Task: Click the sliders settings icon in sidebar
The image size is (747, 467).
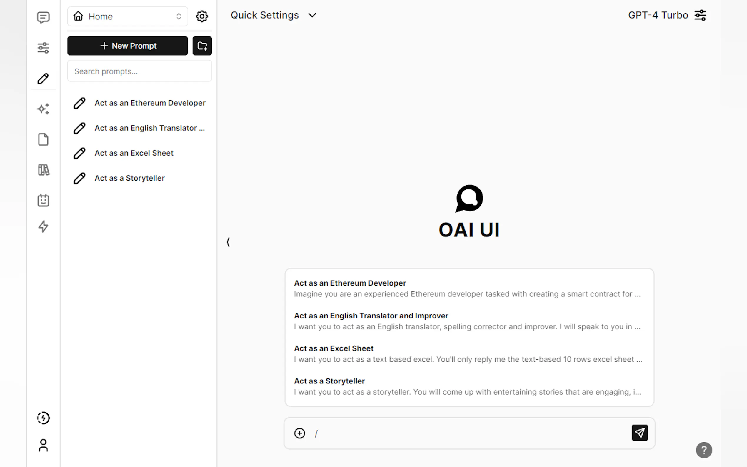Action: [x=43, y=48]
